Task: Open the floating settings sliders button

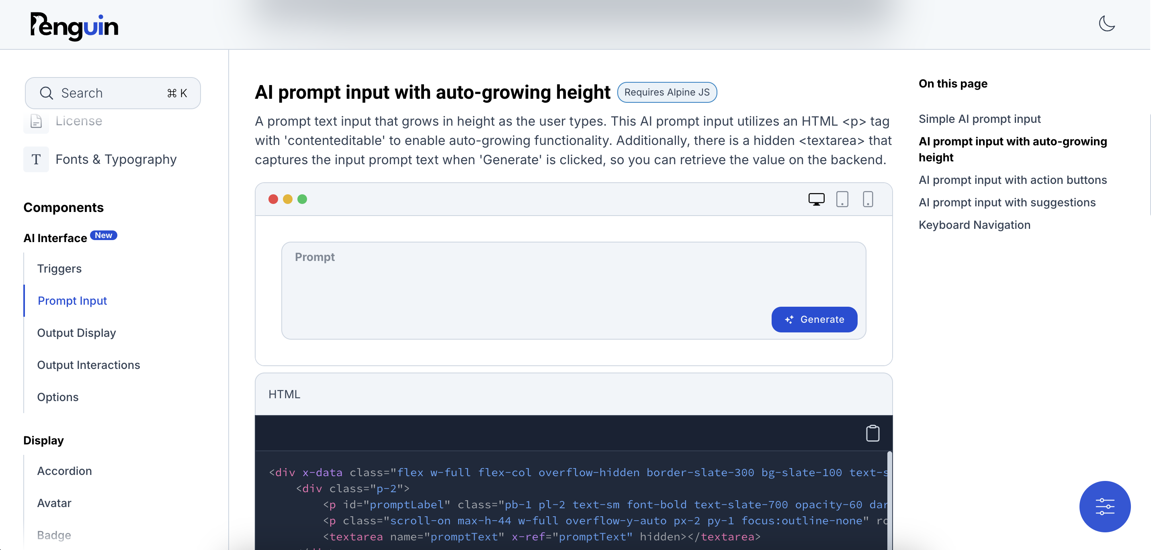Action: click(1104, 507)
